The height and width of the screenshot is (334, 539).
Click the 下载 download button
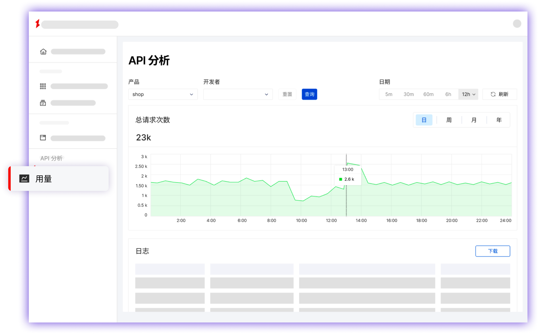(493, 251)
